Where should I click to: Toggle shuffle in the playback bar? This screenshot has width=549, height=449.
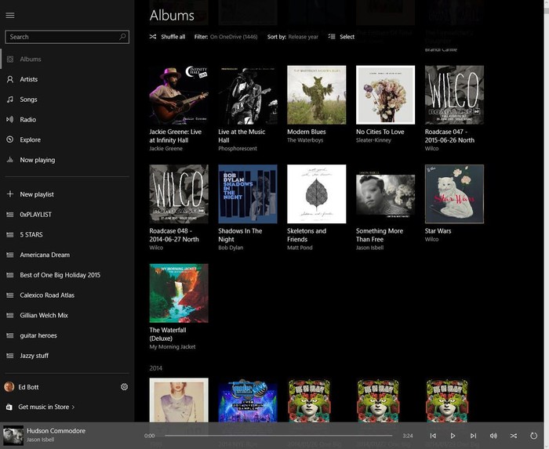pyautogui.click(x=514, y=436)
